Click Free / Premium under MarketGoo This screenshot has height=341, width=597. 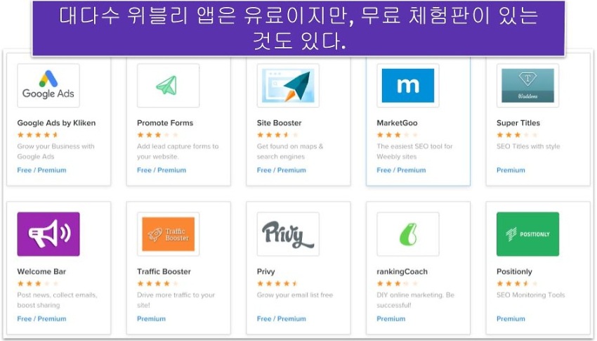pyautogui.click(x=401, y=170)
